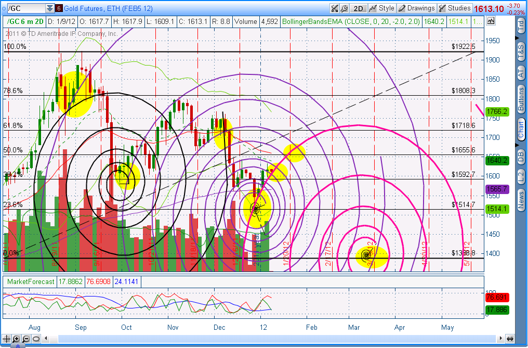Click the scrollbar left arrow
Viewport: 528px width, 348px height.
click(x=46, y=339)
